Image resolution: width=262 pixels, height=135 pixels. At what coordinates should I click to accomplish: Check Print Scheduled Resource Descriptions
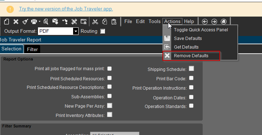[x=109, y=87]
